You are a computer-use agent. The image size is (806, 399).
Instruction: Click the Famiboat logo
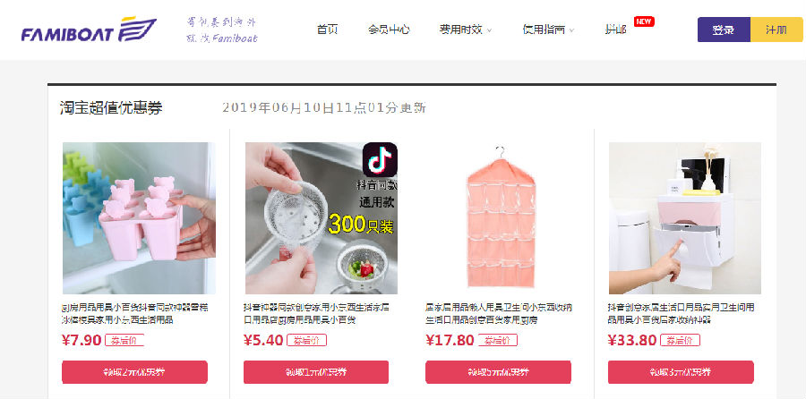(x=89, y=30)
